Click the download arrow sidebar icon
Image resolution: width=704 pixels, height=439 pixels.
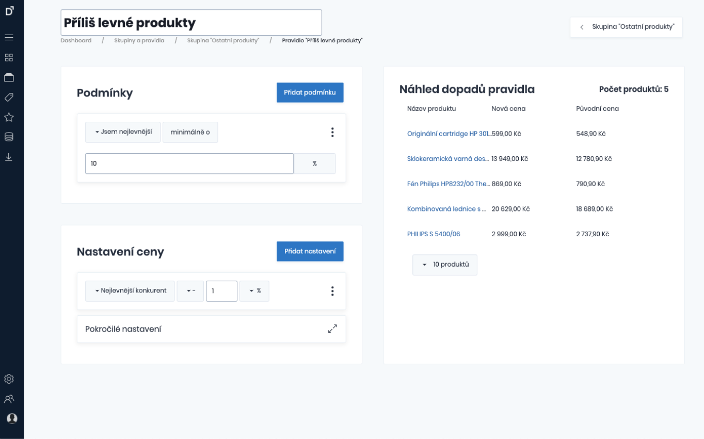pyautogui.click(x=9, y=157)
